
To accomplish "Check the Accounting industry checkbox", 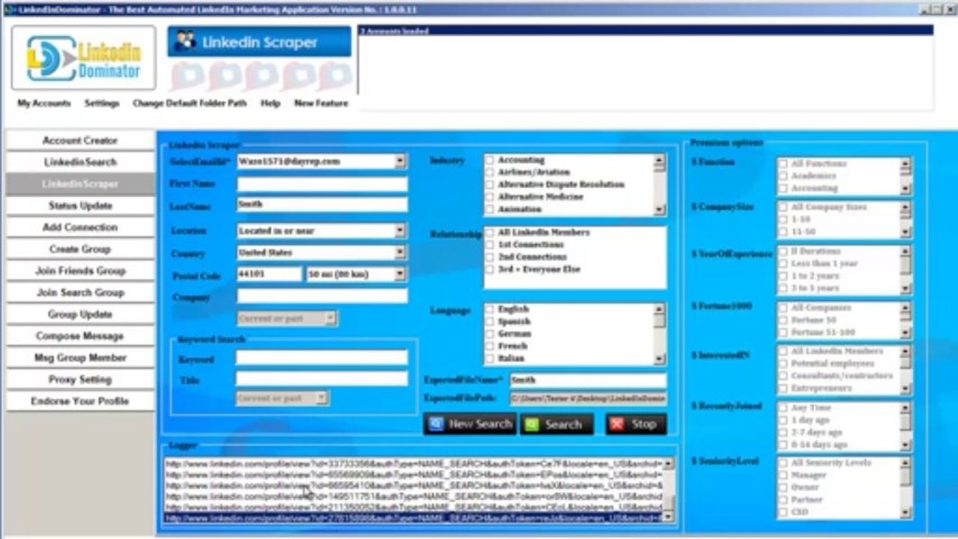I will pyautogui.click(x=489, y=160).
